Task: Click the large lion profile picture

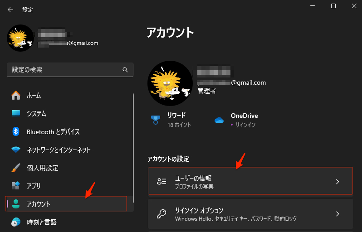Action: (170, 83)
